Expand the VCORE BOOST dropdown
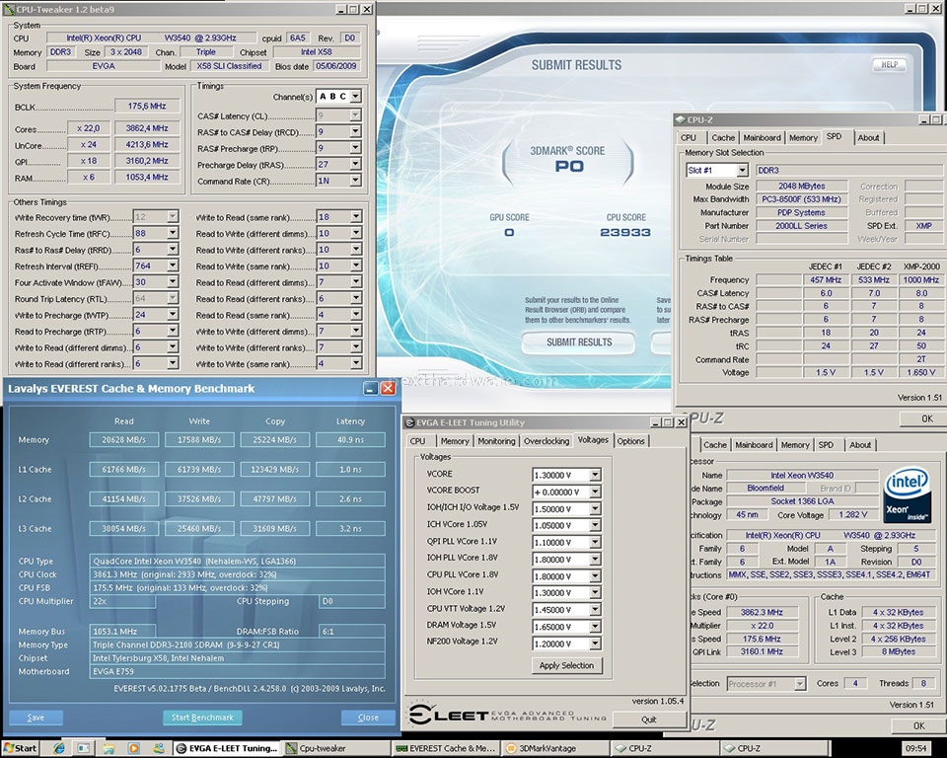Viewport: 947px width, 758px height. [595, 493]
